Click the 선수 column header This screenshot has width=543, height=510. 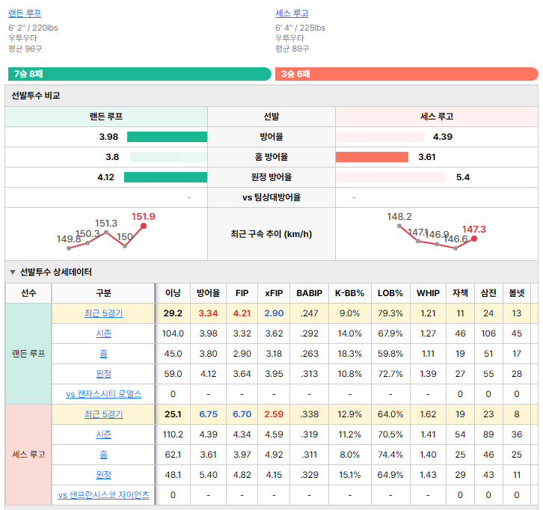click(x=28, y=293)
